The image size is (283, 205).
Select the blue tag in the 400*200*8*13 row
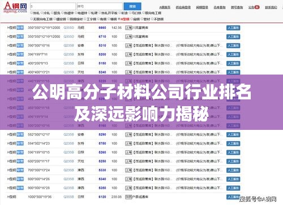(20, 63)
